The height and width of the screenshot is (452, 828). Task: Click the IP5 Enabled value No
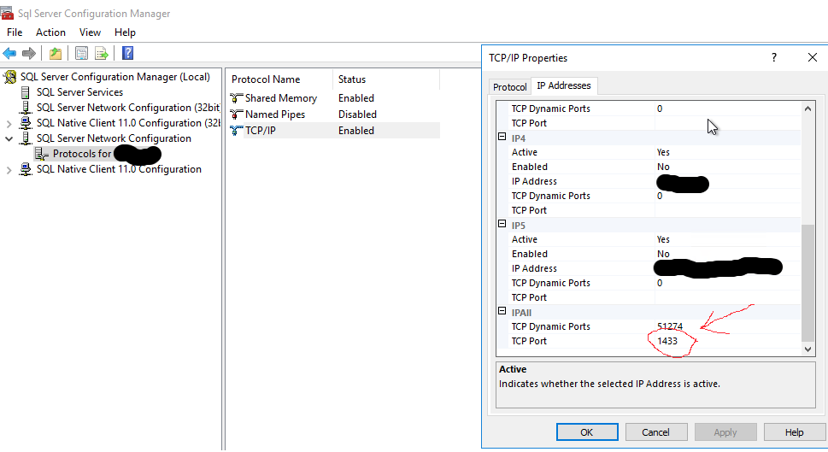click(663, 254)
